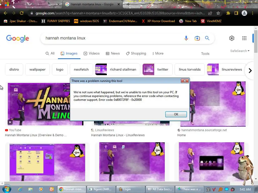
Task: Select the distro filter chip
Action: [14, 69]
